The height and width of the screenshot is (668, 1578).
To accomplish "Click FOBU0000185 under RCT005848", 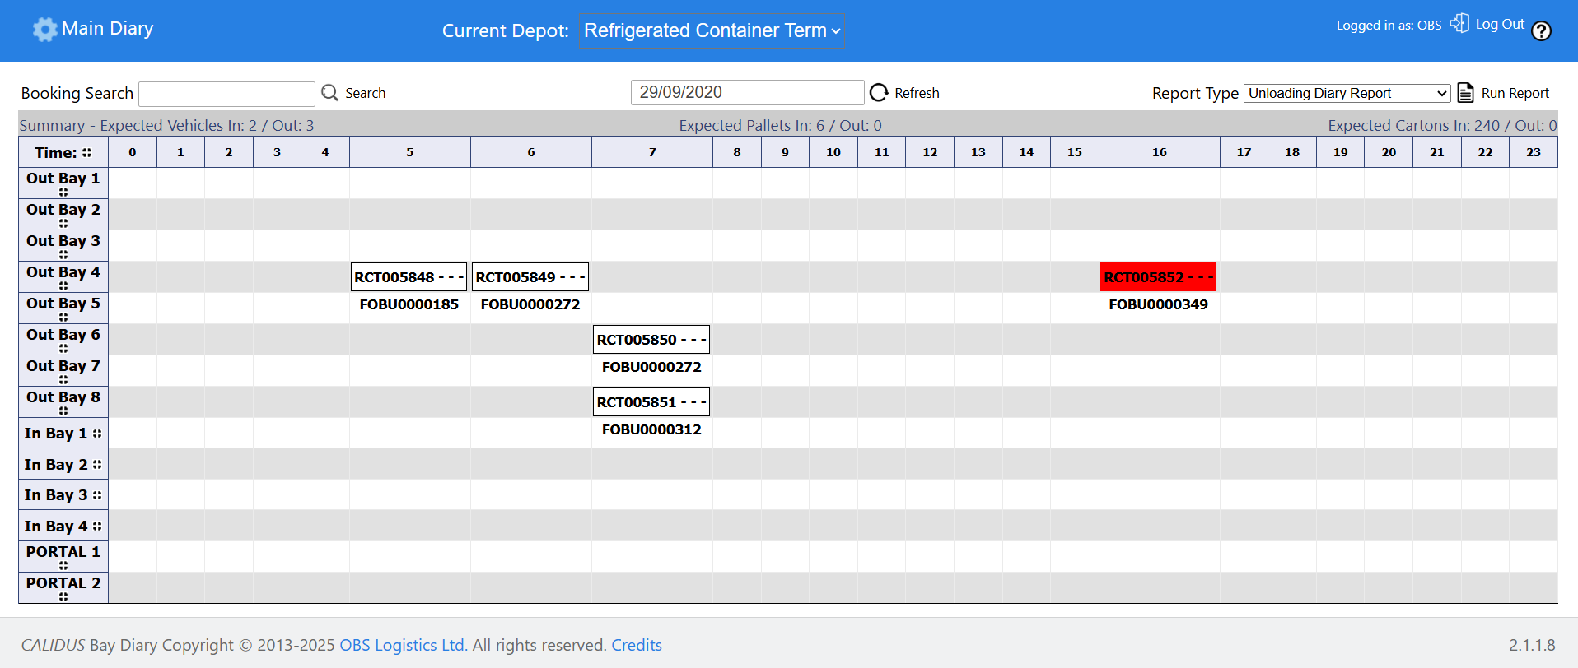I will 409,304.
